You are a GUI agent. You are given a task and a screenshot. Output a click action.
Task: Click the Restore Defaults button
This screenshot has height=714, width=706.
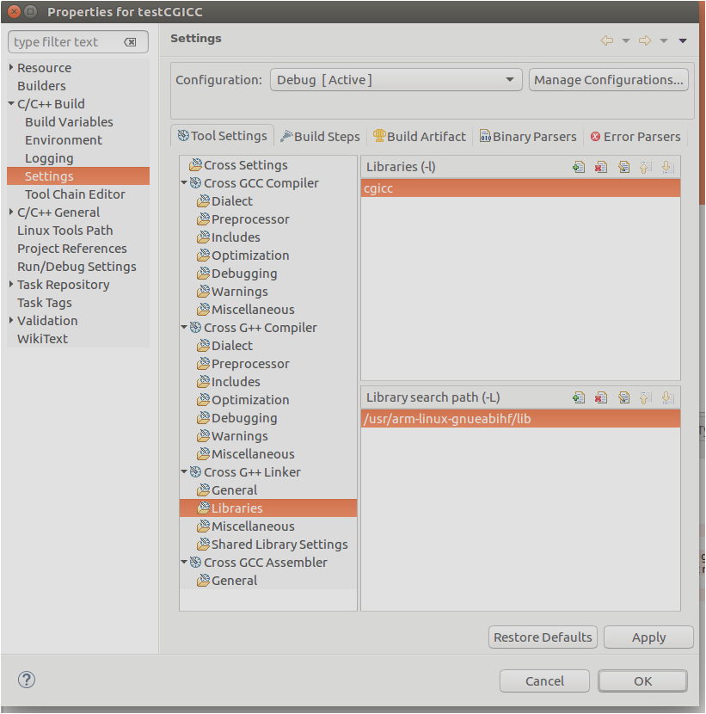(543, 637)
